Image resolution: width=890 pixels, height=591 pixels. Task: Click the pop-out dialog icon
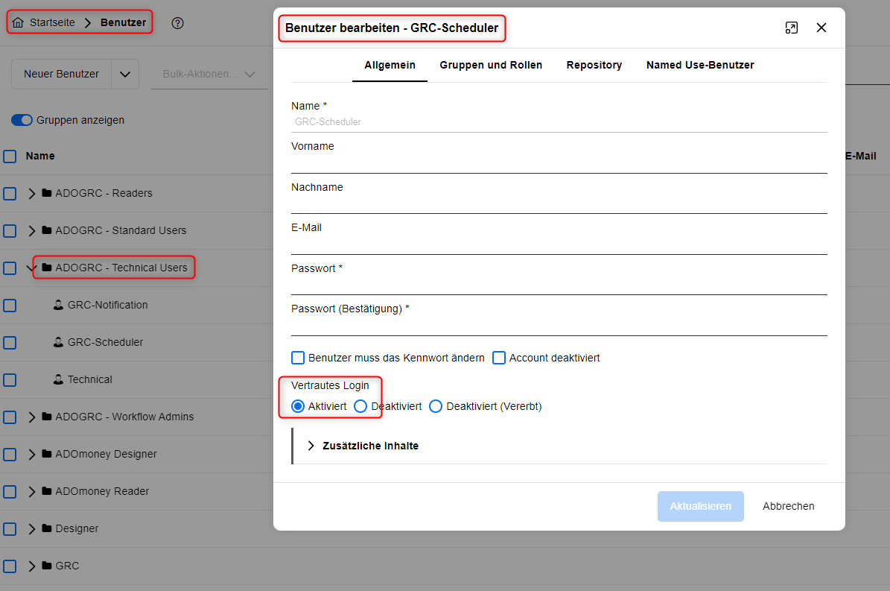point(791,28)
